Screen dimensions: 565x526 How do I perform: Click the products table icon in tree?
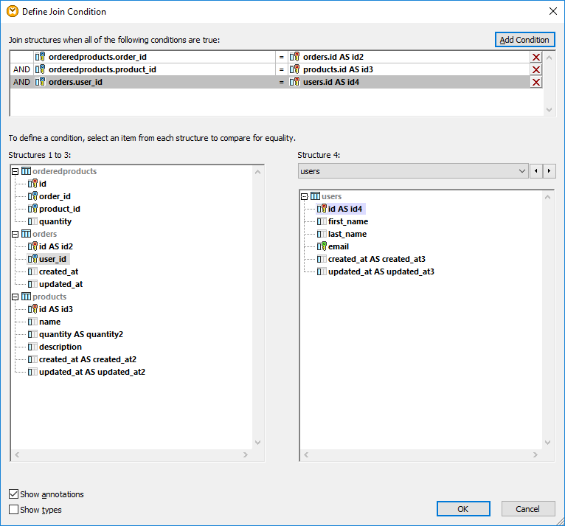point(27,297)
